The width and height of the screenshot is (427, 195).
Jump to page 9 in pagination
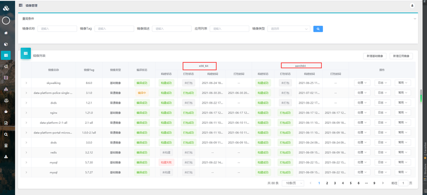click(375, 183)
